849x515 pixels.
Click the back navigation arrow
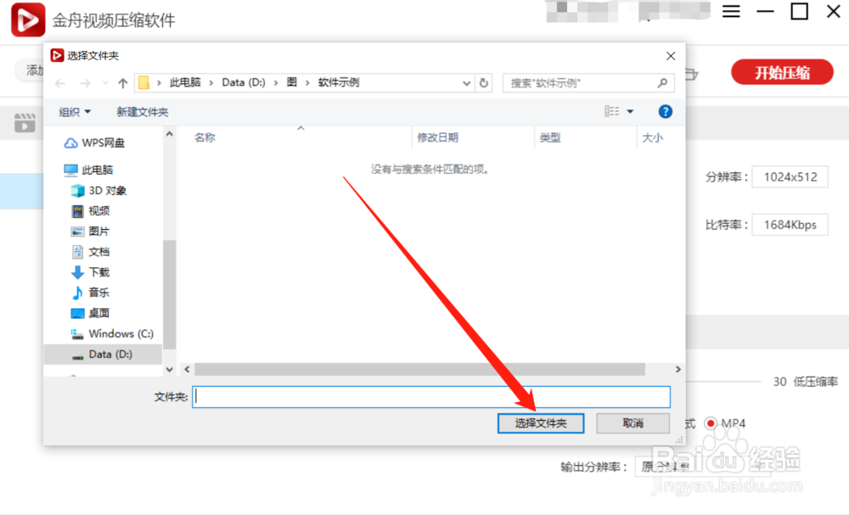tap(60, 83)
